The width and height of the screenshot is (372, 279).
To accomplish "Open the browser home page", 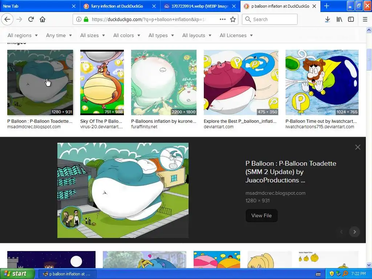I will pos(43,19).
